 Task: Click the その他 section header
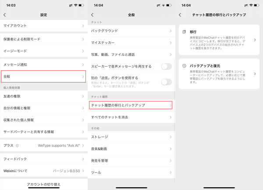[95, 128]
